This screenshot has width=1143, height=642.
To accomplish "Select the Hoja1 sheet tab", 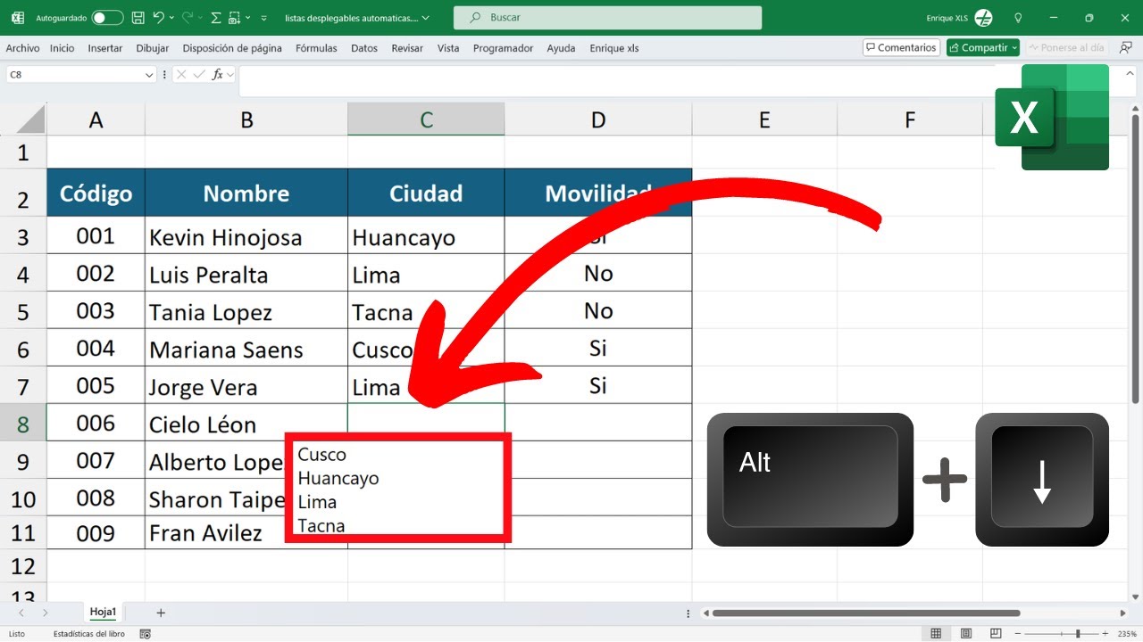I will point(103,612).
